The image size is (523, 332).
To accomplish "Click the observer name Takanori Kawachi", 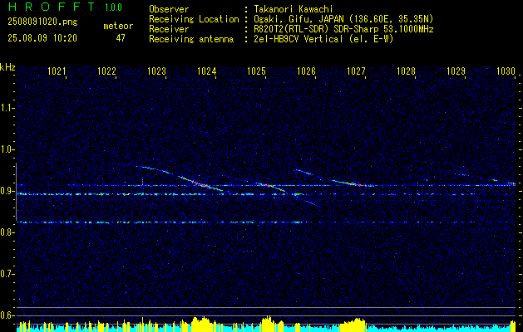I will [x=292, y=9].
